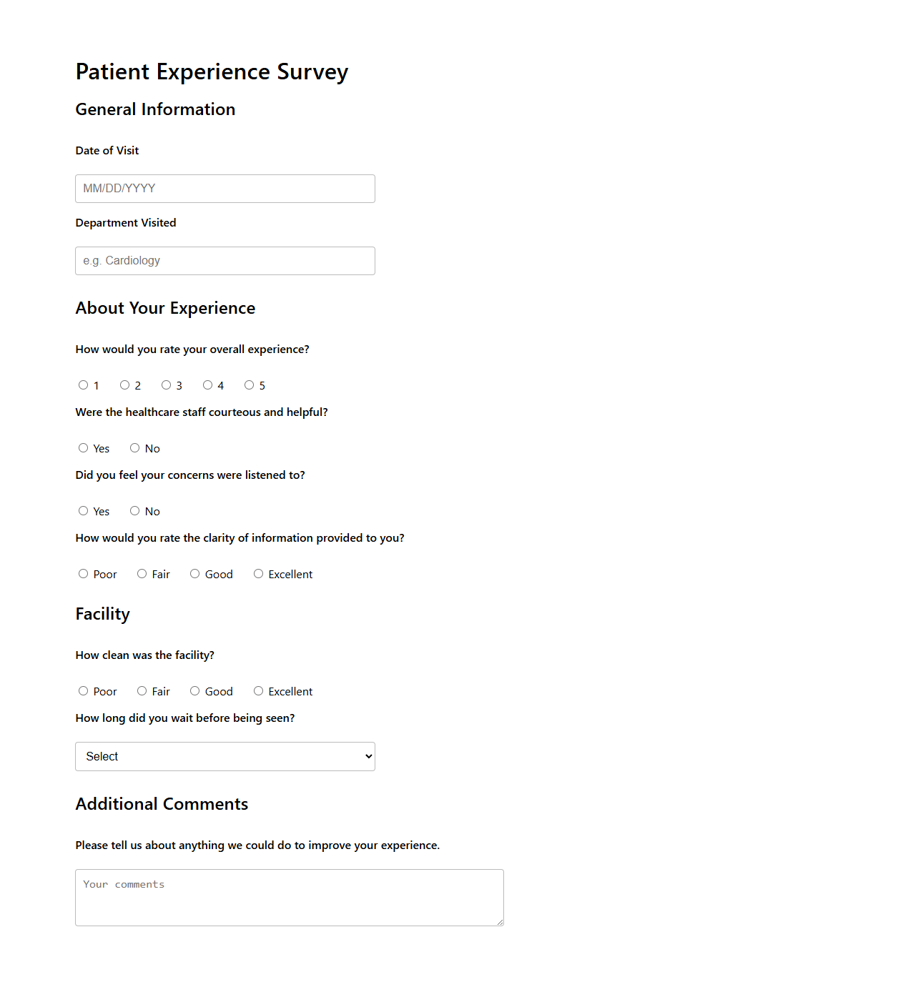The height and width of the screenshot is (992, 903).
Task: Select No for concerns listened to
Action: tap(134, 510)
